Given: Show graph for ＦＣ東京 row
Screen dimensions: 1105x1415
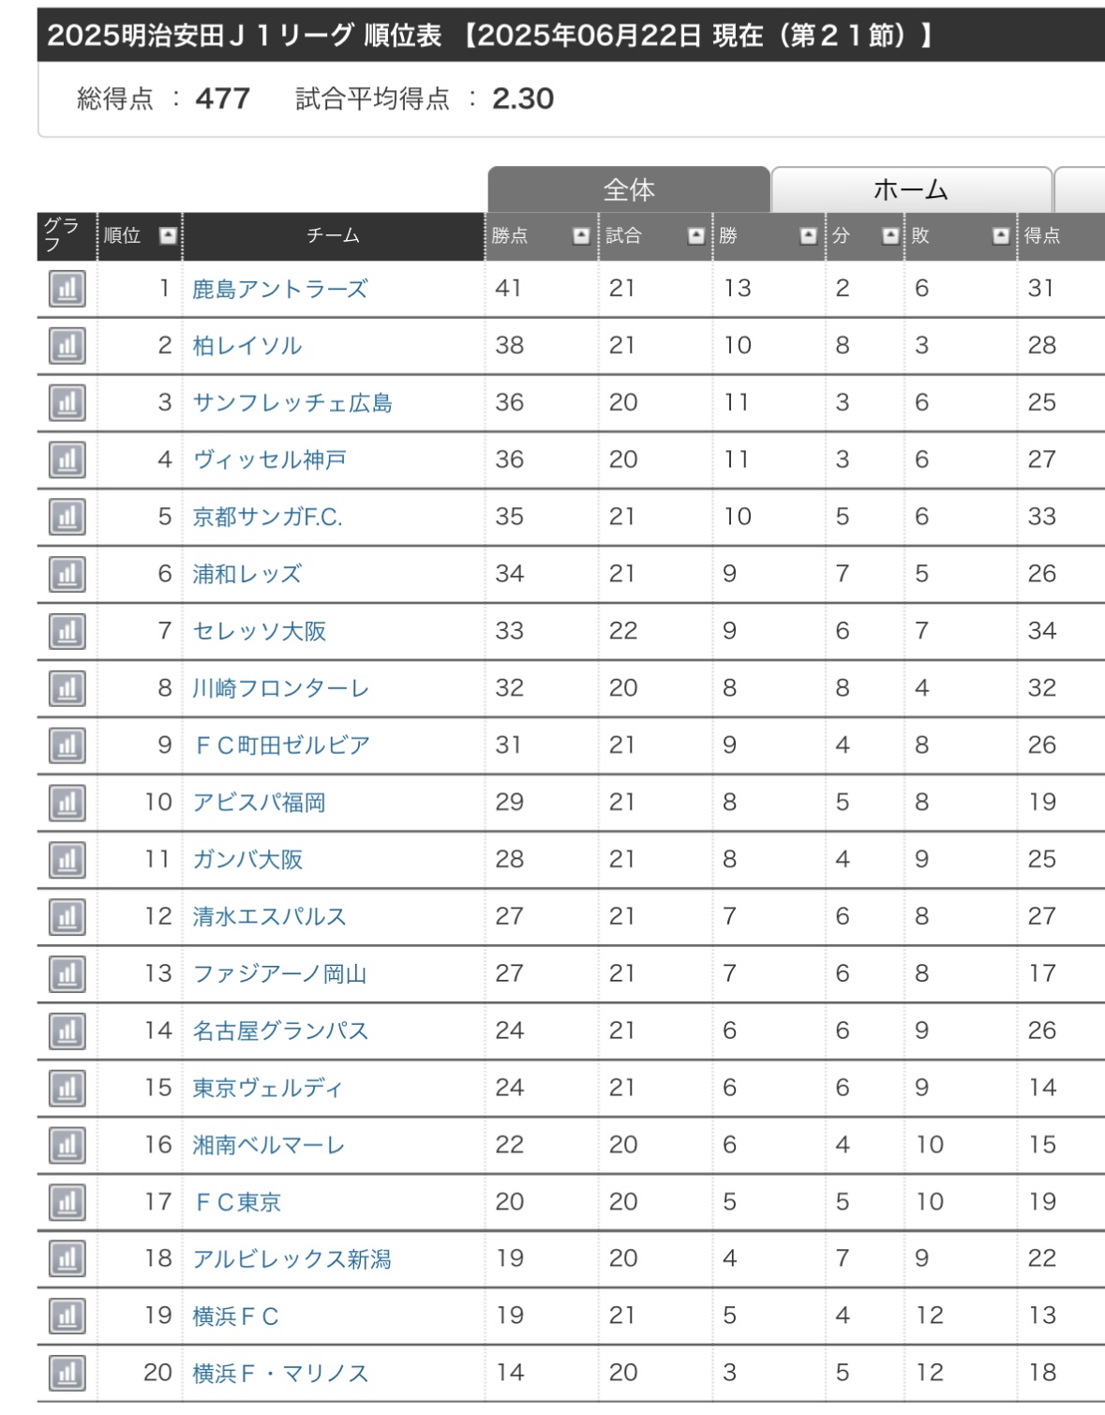Looking at the screenshot, I should pyautogui.click(x=67, y=1202).
